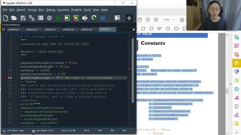Click Line 12, Col 38 in status bar
Image resolution: width=241 pixels, height=135 pixels.
coord(68,130)
